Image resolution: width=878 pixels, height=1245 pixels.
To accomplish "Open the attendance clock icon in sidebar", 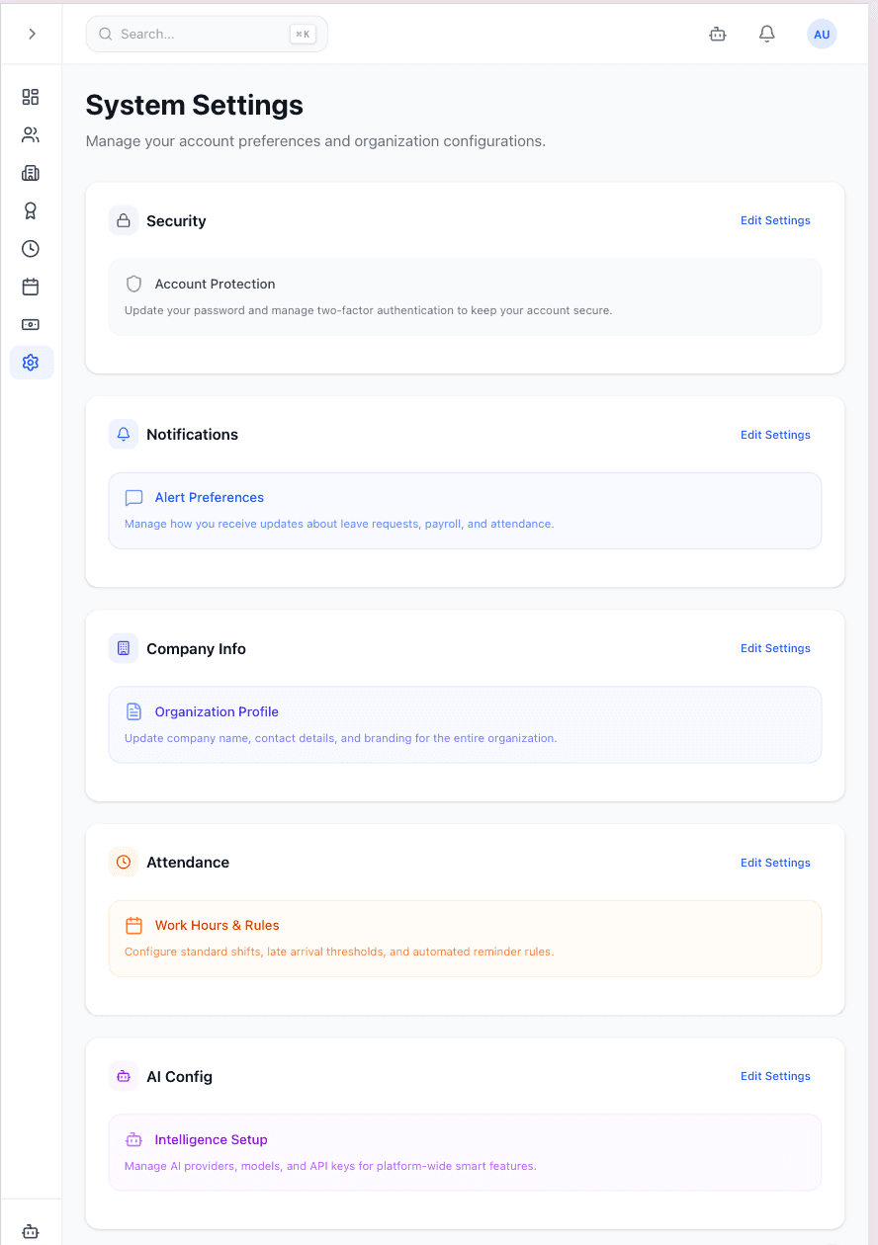I will (x=31, y=249).
